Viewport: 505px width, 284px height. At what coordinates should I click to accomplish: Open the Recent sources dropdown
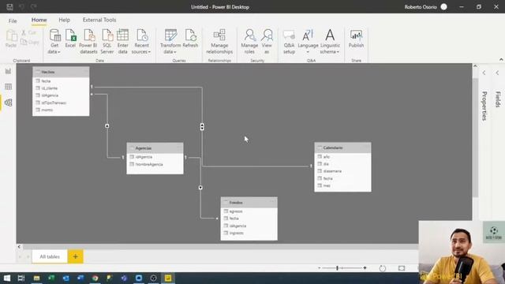click(x=141, y=41)
